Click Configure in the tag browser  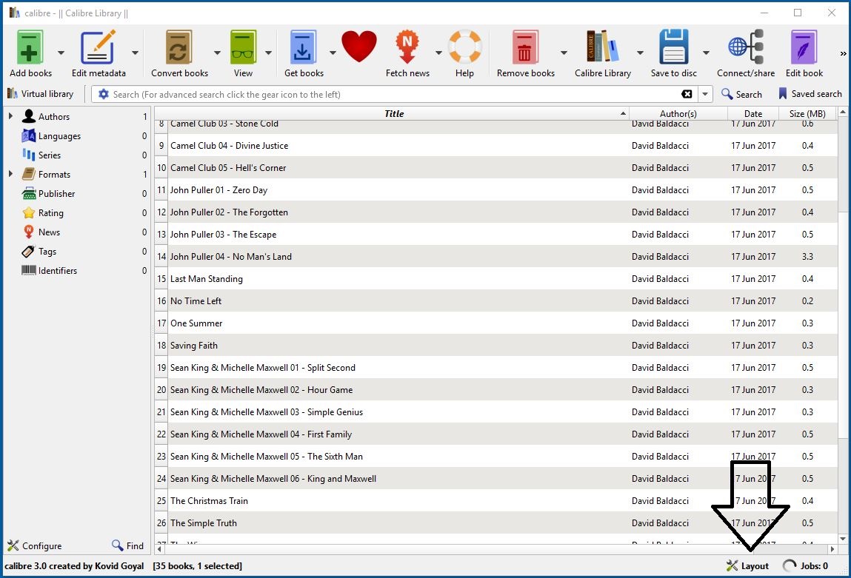[x=34, y=545]
